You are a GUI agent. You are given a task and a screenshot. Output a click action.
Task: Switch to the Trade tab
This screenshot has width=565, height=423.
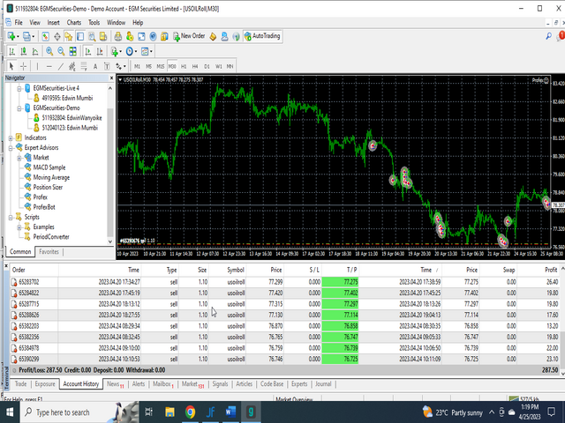tap(20, 384)
